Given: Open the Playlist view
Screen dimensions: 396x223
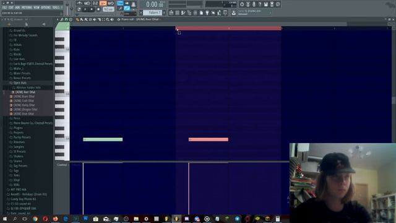Looking at the screenshot, I should click(x=171, y=12).
